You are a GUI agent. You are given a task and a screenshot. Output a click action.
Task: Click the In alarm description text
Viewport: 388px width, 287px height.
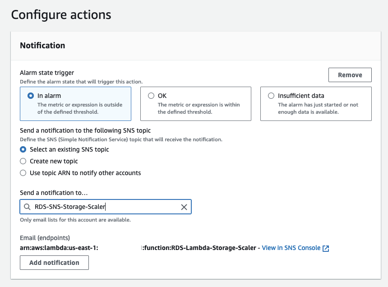tap(80, 108)
